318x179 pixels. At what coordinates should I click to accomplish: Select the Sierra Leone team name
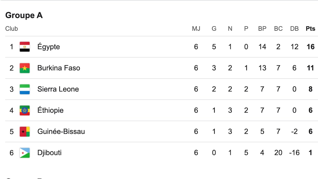(58, 89)
